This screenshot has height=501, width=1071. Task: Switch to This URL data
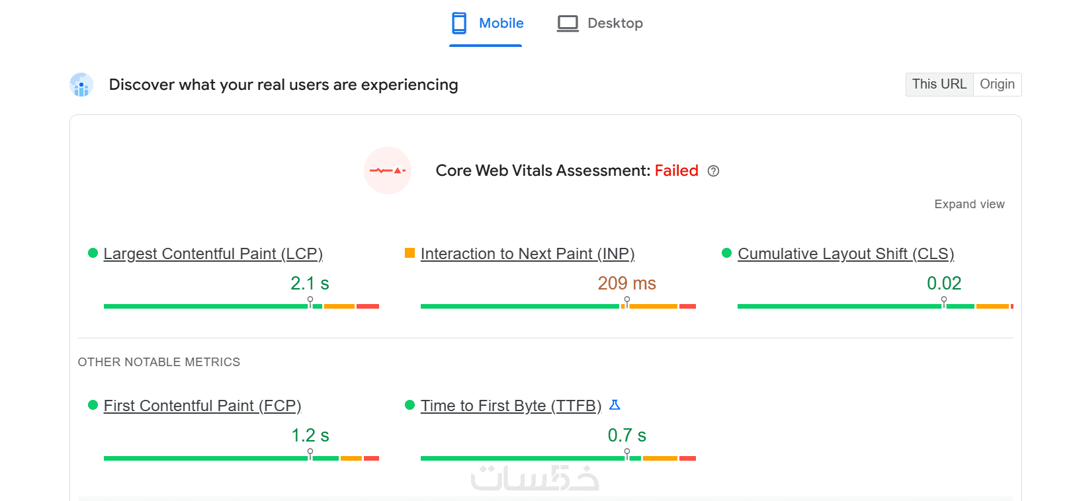coord(939,85)
